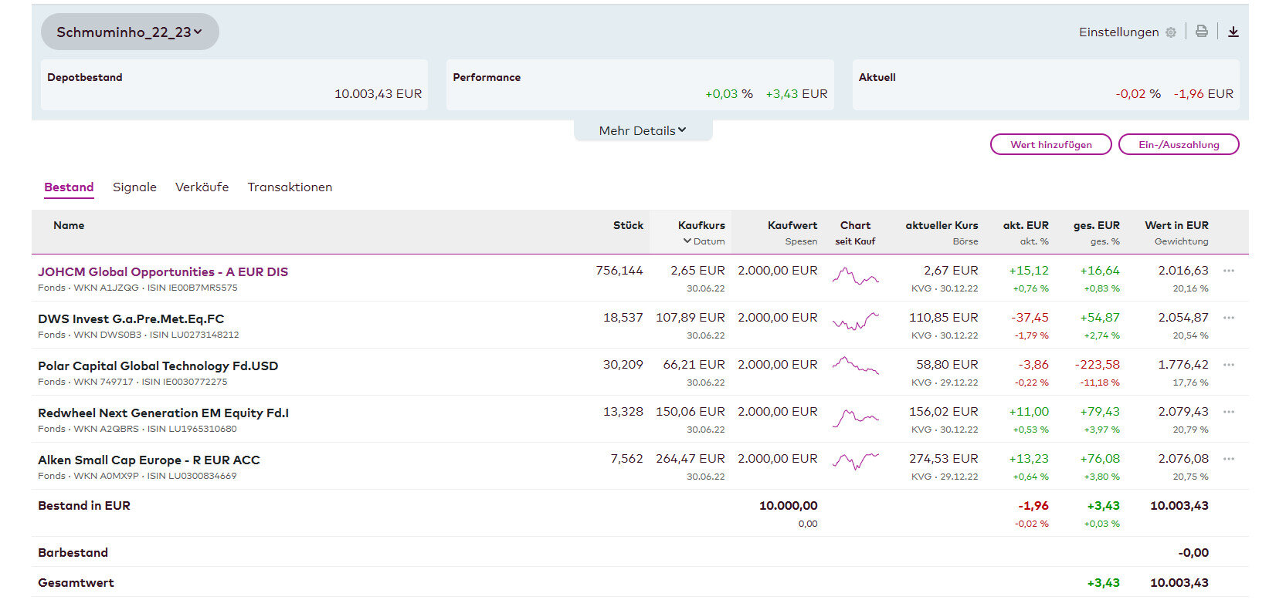Screen dimensions: 1286x610
Task: Click the Wert hinzufügen button
Action: 1050,144
